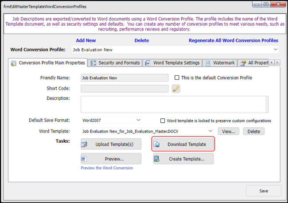288x203 pixels.
Task: Click 'Preview the Word Conversion' link
Action: (x=107, y=168)
